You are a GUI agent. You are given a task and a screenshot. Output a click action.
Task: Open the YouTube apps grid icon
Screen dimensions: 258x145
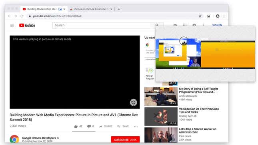(x=185, y=25)
